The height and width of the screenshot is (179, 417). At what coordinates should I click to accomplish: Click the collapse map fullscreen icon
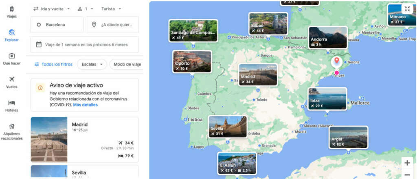[x=407, y=9]
